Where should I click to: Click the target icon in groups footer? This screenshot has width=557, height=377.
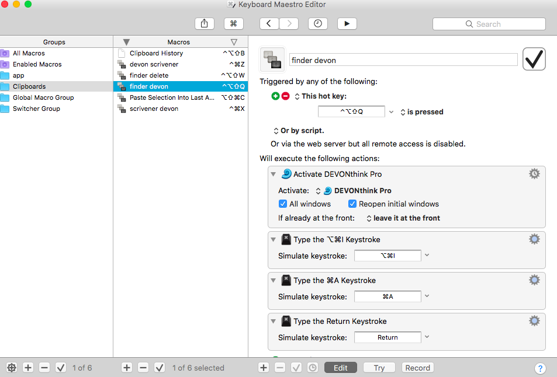[x=12, y=368]
